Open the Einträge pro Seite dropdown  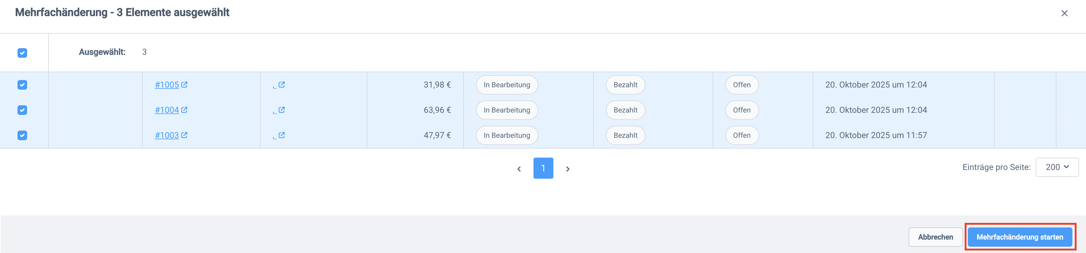1056,167
